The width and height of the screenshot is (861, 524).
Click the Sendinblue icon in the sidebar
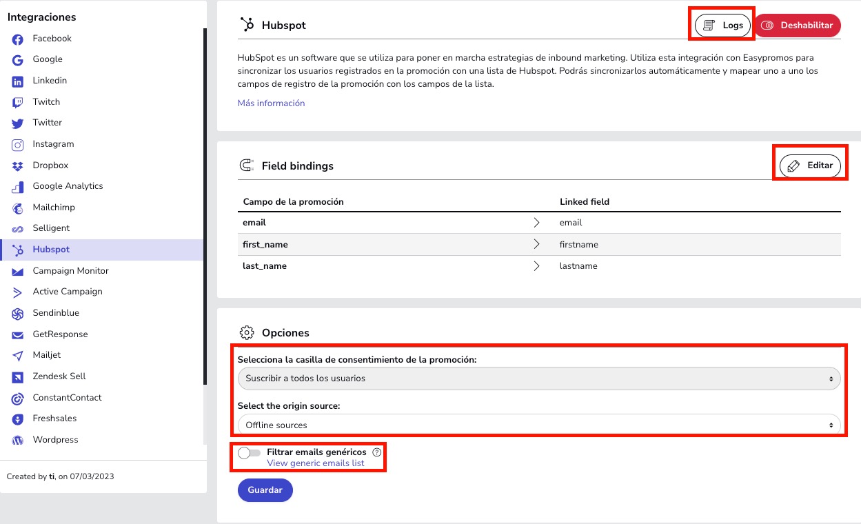pyautogui.click(x=18, y=314)
